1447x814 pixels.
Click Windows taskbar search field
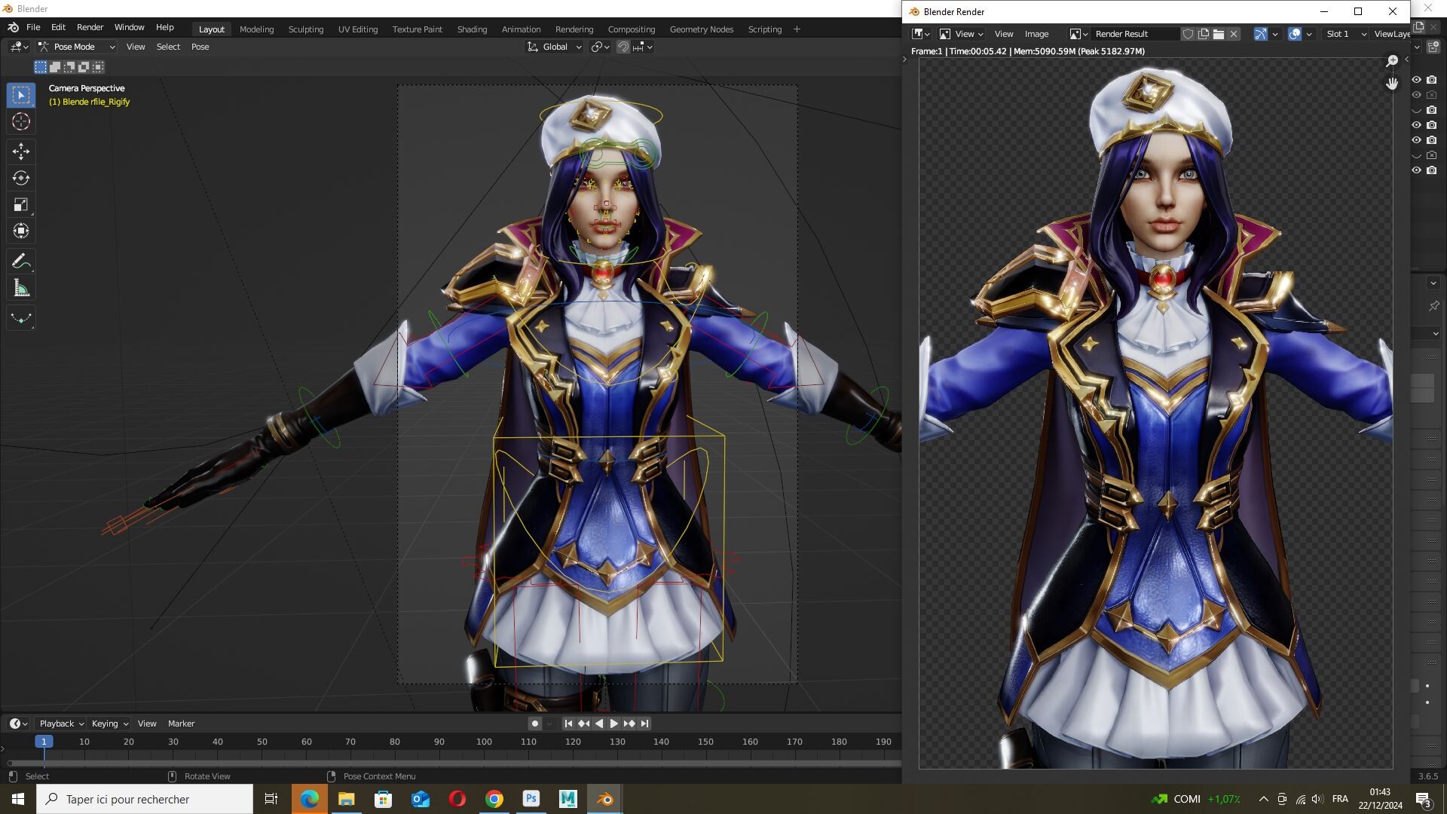pos(145,799)
